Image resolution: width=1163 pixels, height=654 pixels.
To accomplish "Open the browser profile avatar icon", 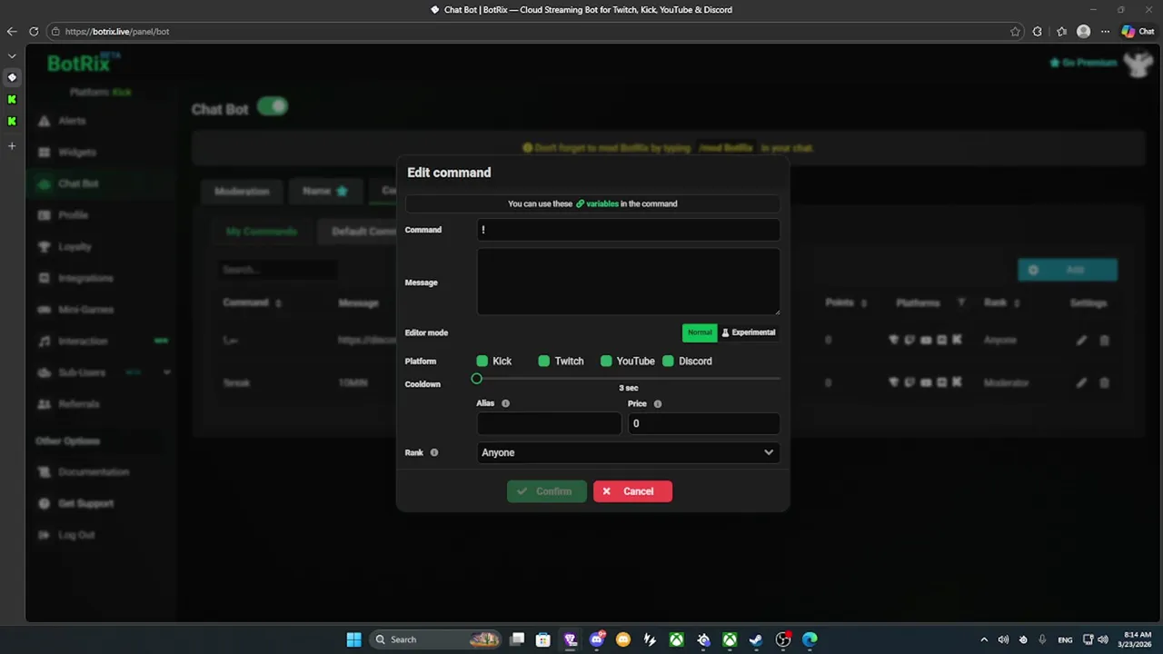I will (1083, 32).
